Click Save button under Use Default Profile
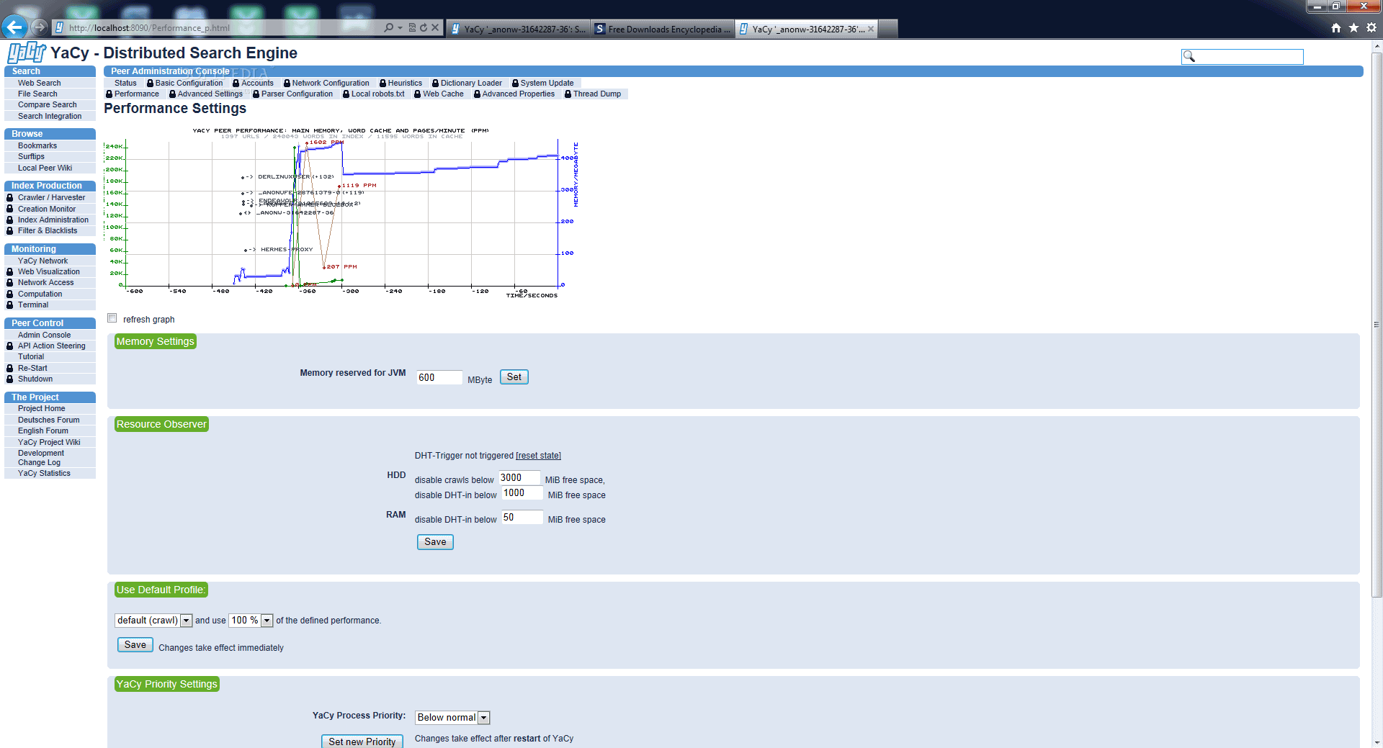Screen dimensions: 1383x748 click(x=135, y=645)
